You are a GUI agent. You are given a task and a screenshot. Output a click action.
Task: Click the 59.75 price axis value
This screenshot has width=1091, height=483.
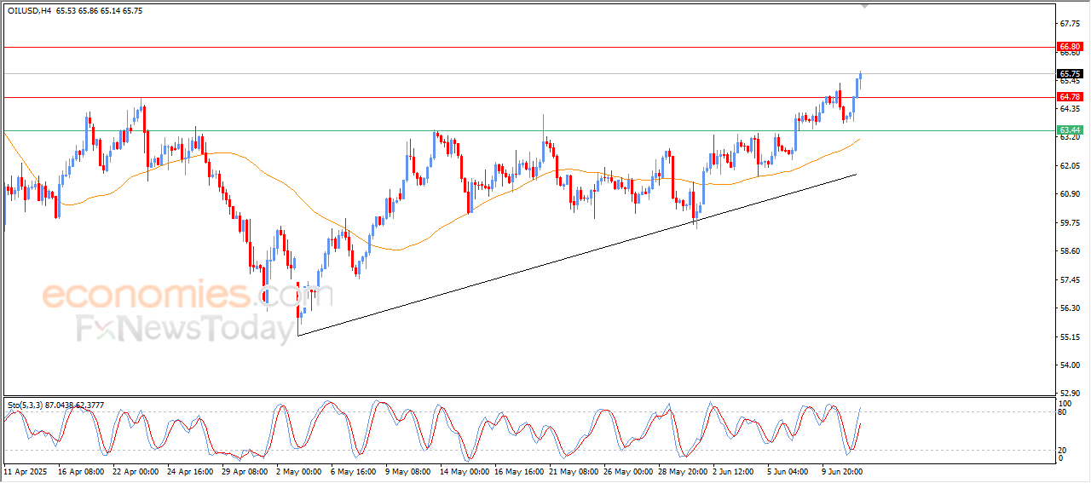(1070, 223)
